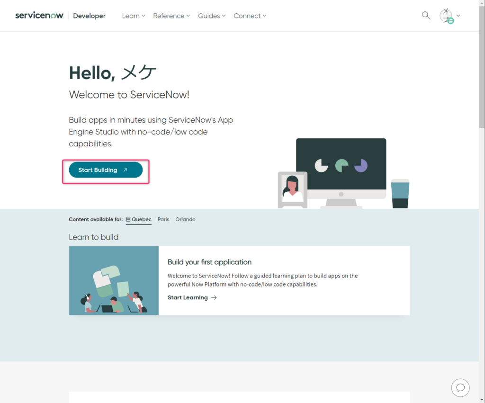
Task: Open the chat bubble icon
Action: pyautogui.click(x=460, y=387)
